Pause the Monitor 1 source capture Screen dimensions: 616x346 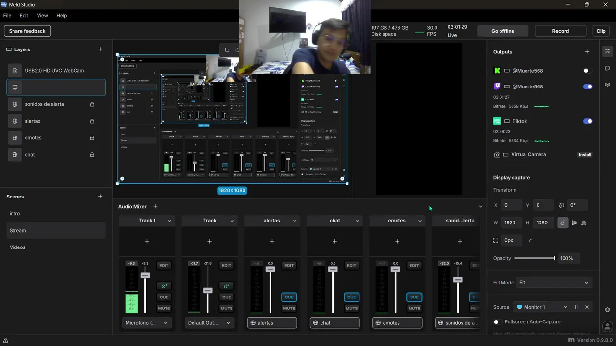(x=576, y=307)
